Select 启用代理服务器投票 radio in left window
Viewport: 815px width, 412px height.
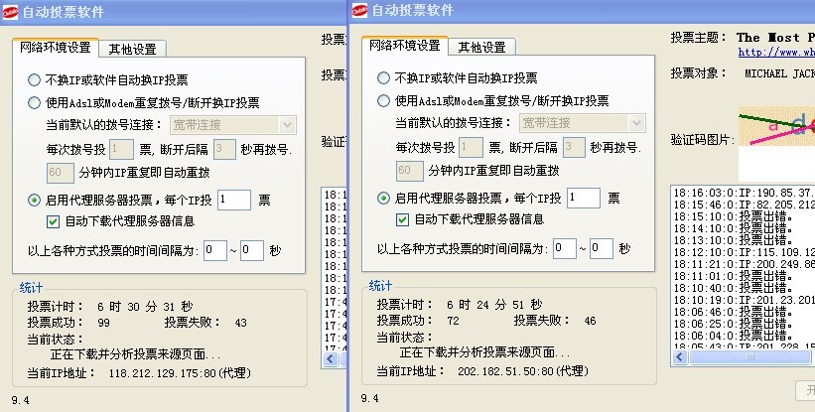[x=35, y=200]
